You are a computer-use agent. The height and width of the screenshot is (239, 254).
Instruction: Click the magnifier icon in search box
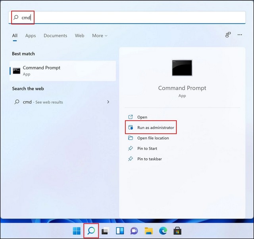tap(16, 17)
